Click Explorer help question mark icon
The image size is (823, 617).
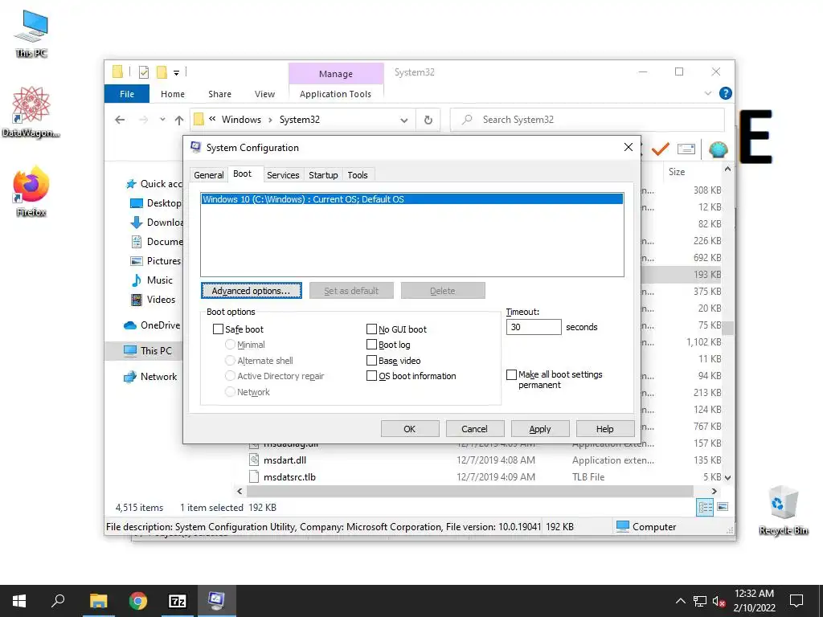click(726, 93)
